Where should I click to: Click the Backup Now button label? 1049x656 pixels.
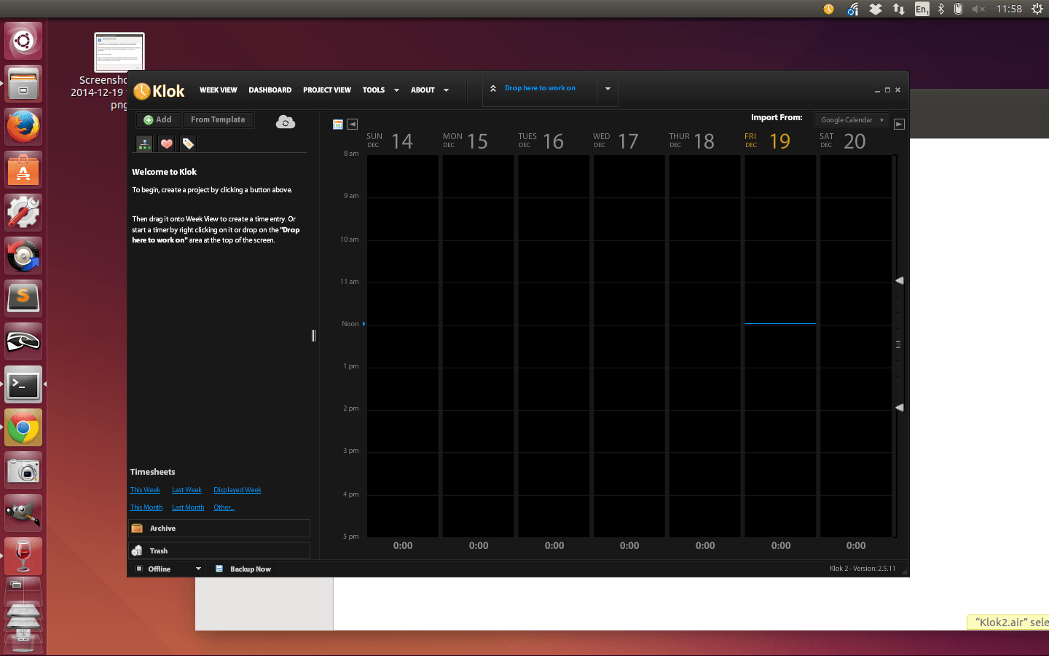click(x=251, y=569)
